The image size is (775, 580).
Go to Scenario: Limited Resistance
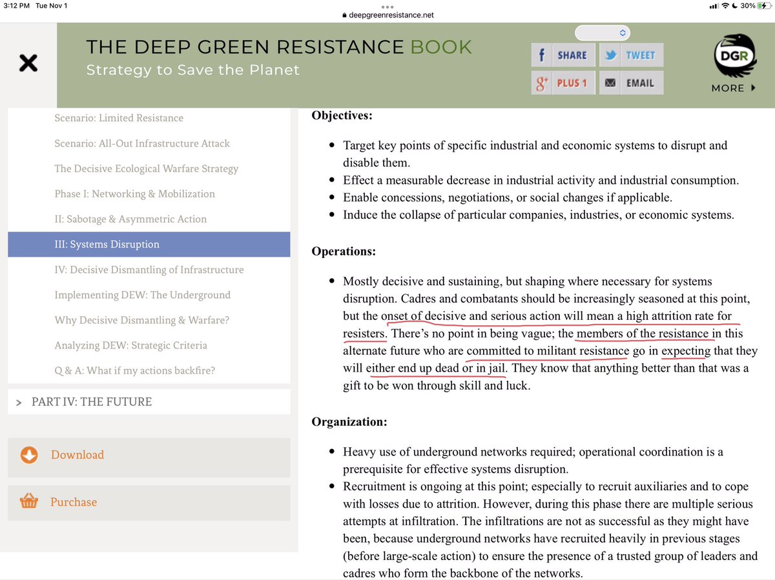(x=119, y=118)
